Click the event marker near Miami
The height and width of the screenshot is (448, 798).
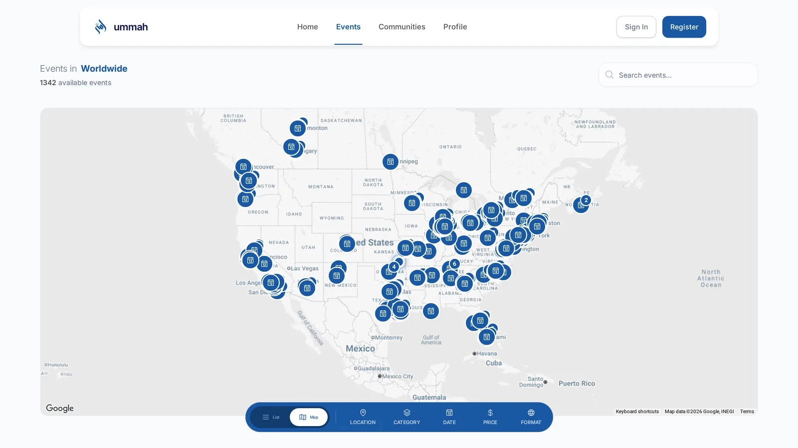(487, 337)
